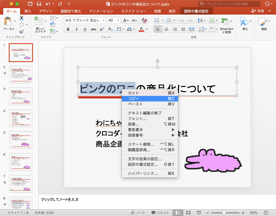Select slide 3 thumbnail in the panel

tap(21, 96)
